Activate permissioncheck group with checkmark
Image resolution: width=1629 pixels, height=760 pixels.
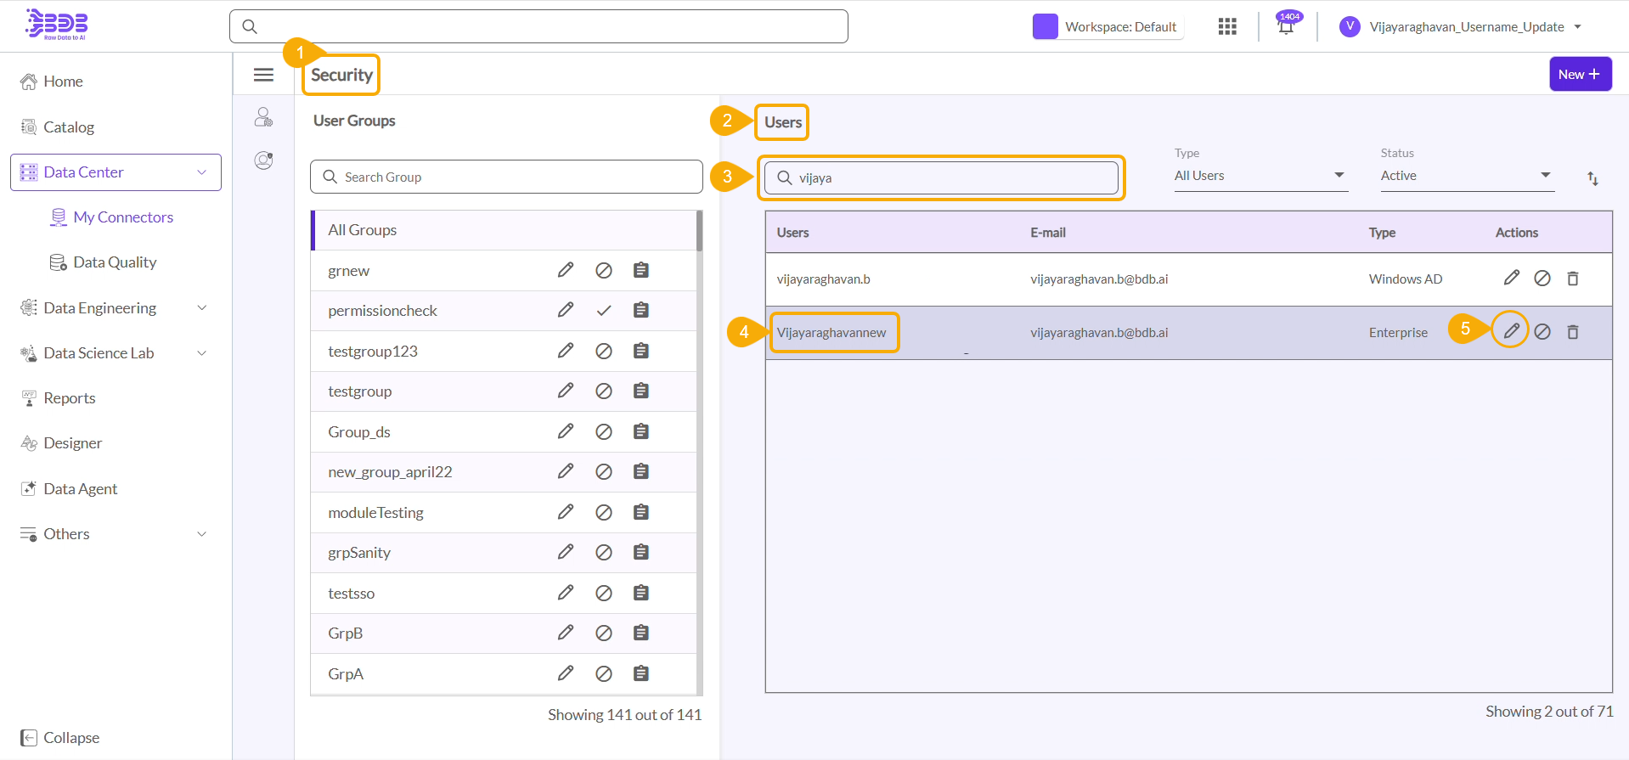pos(603,311)
